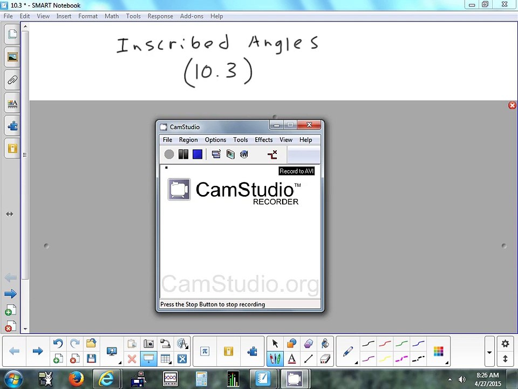Open toolbar customize gear settings
The height and width of the screenshot is (389, 518).
[x=505, y=344]
